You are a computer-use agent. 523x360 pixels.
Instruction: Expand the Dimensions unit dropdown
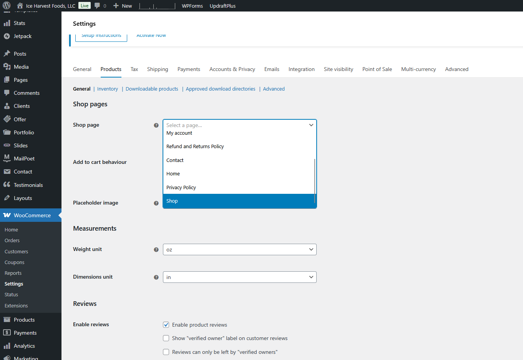[239, 277]
